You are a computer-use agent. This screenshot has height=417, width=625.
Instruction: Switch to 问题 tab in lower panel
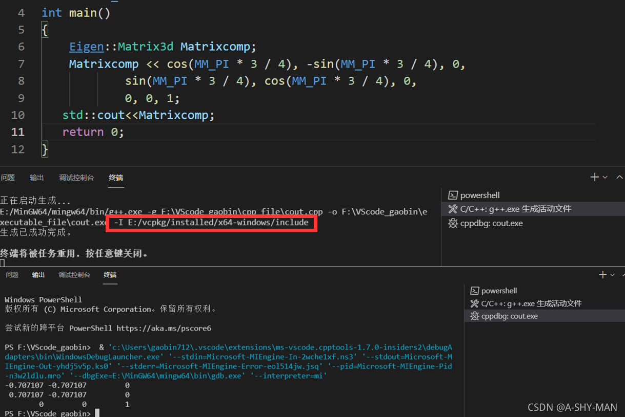12,275
